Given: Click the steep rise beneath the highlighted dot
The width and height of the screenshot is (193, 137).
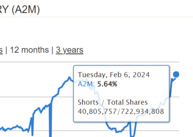Looking at the screenshot, I should pyautogui.click(x=171, y=88).
